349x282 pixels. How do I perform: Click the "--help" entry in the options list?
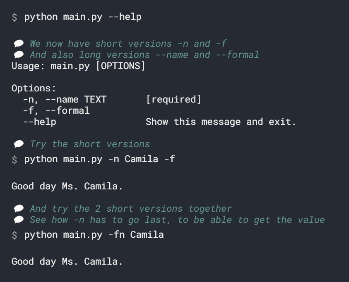click(39, 122)
